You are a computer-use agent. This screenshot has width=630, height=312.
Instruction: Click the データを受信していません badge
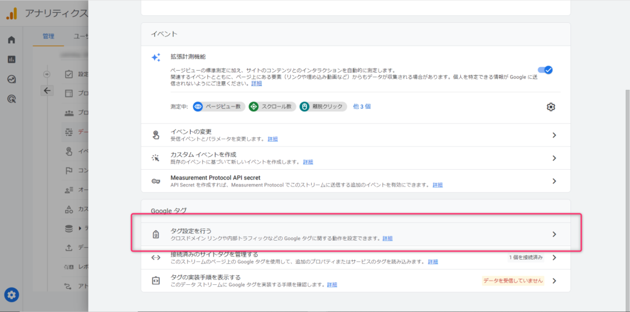(513, 281)
